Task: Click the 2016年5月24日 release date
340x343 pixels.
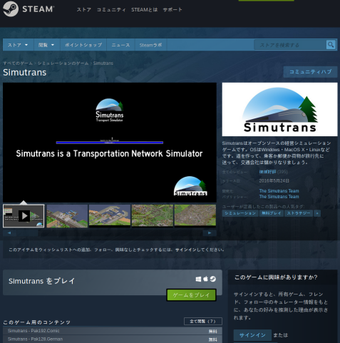Action: 274,181
